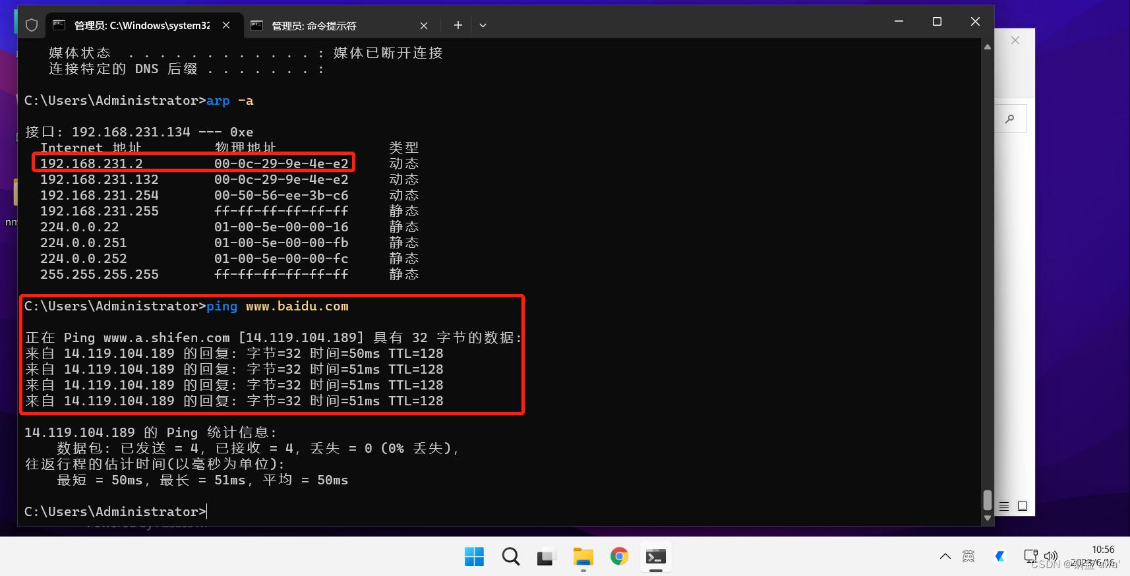Click IP address 255.255.255.255
Viewport: 1130px width, 576px height.
pyautogui.click(x=100, y=274)
